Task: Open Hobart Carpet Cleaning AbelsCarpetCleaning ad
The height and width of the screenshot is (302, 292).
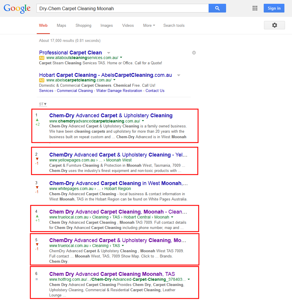Action: (x=105, y=75)
